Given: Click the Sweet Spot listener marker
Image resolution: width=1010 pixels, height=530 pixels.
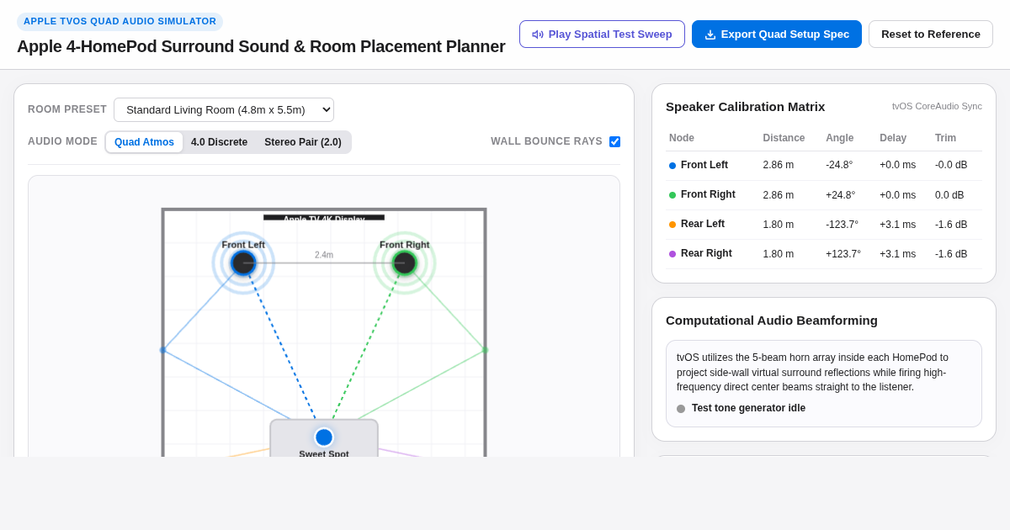Looking at the screenshot, I should tap(324, 437).
